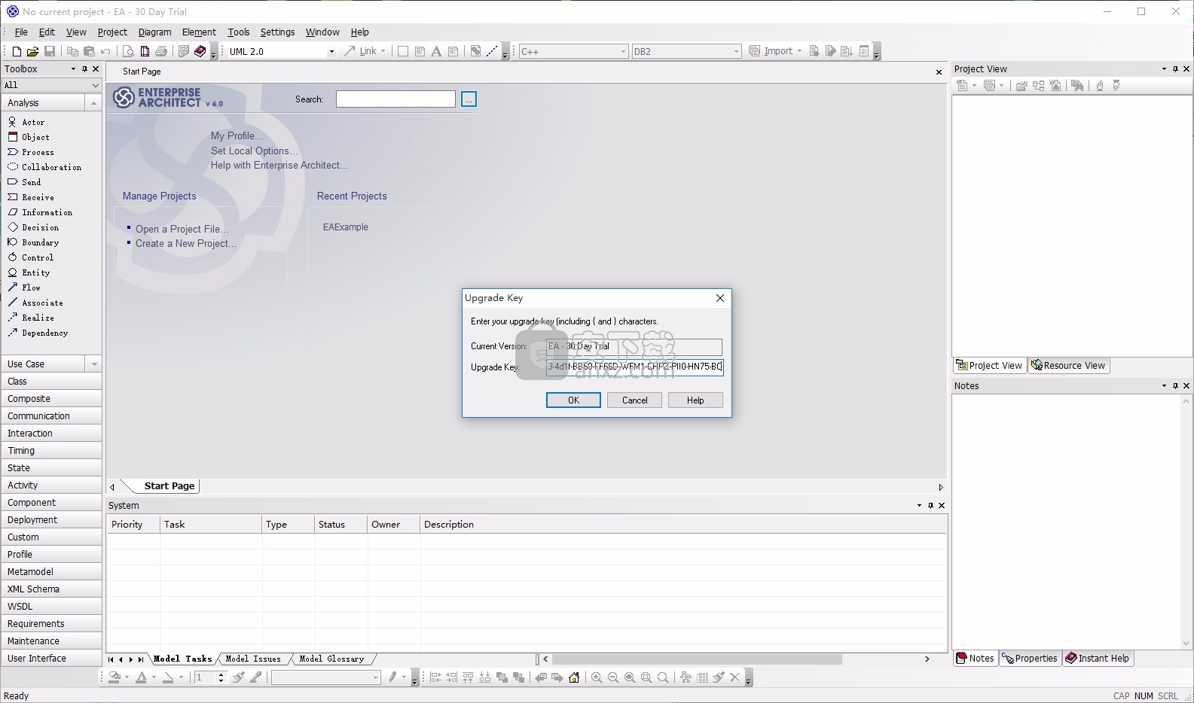Click the Print Preview icon
Image resolution: width=1194 pixels, height=703 pixels.
pyautogui.click(x=128, y=51)
